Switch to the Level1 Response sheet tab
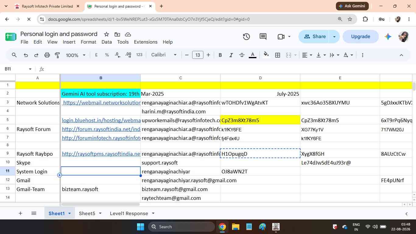The height and width of the screenshot is (234, 416). pyautogui.click(x=129, y=213)
